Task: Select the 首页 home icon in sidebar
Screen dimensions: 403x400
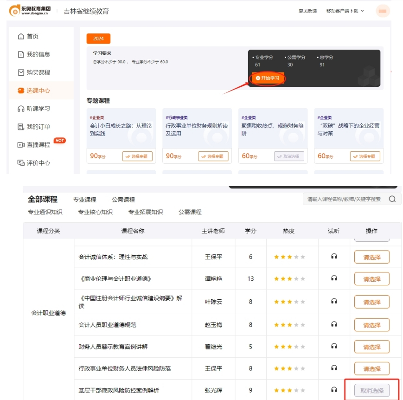Action: click(20, 37)
